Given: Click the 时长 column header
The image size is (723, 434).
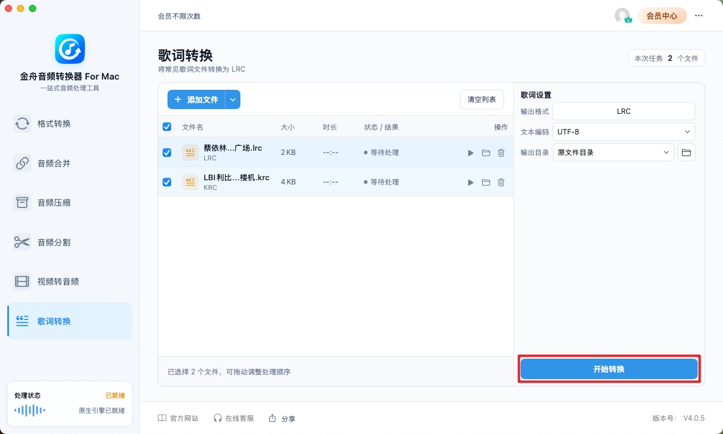Looking at the screenshot, I should 330,127.
